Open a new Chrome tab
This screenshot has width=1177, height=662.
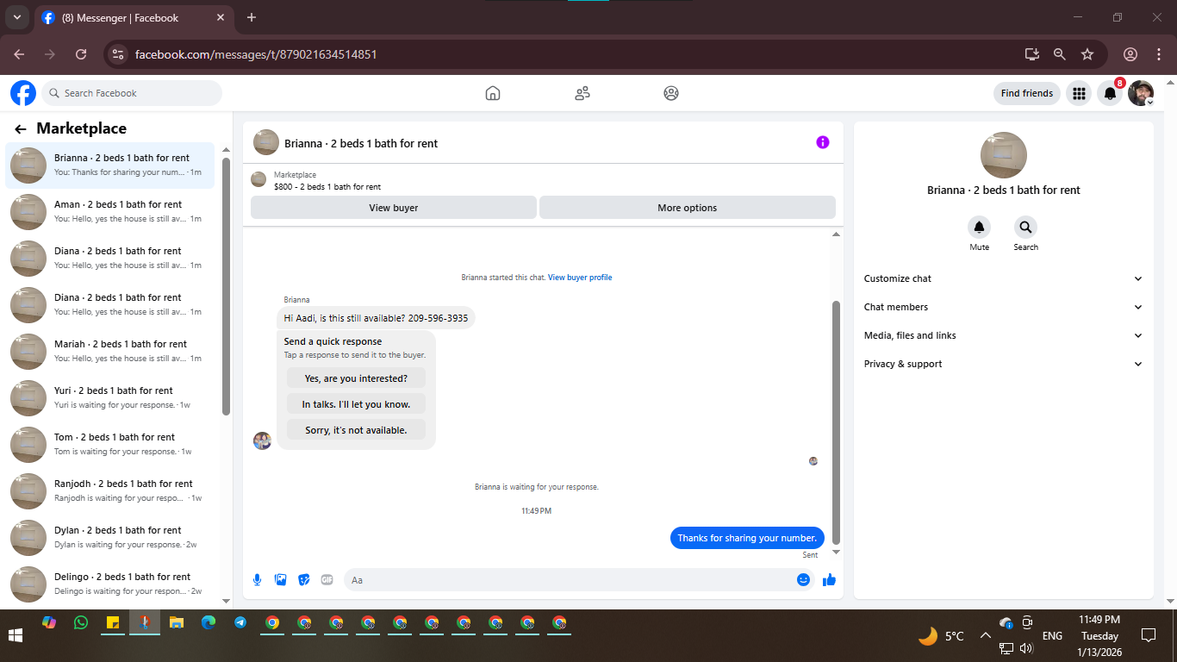252,17
